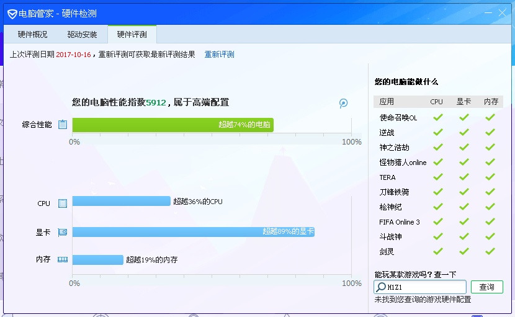Select the 枪神纪 game row
Screen dimensions: 515x317
(x=438, y=207)
